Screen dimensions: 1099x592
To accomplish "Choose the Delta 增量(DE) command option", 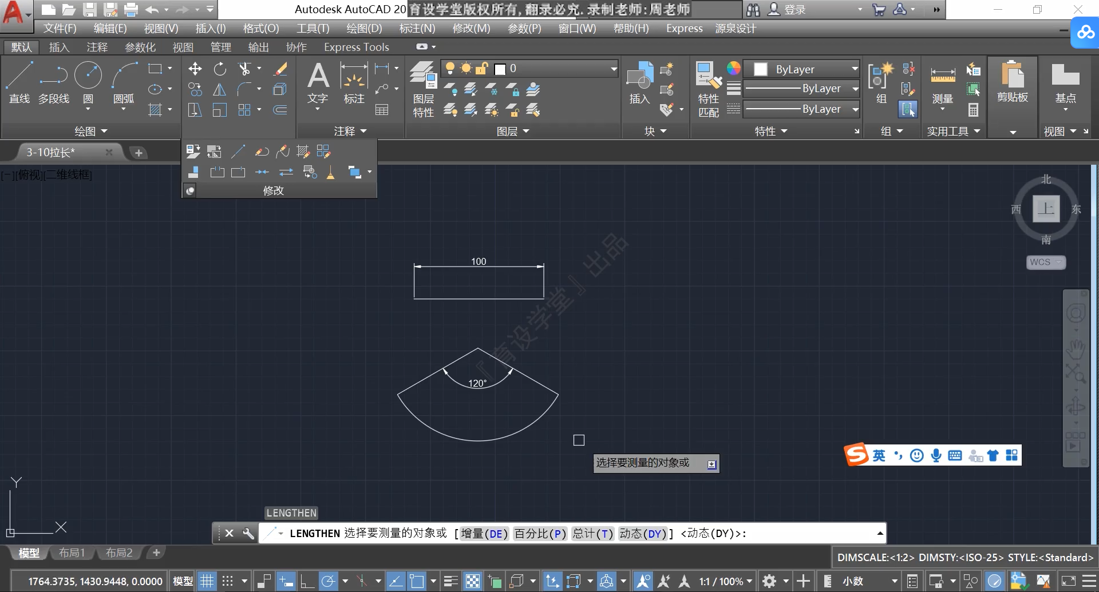I will pyautogui.click(x=484, y=534).
